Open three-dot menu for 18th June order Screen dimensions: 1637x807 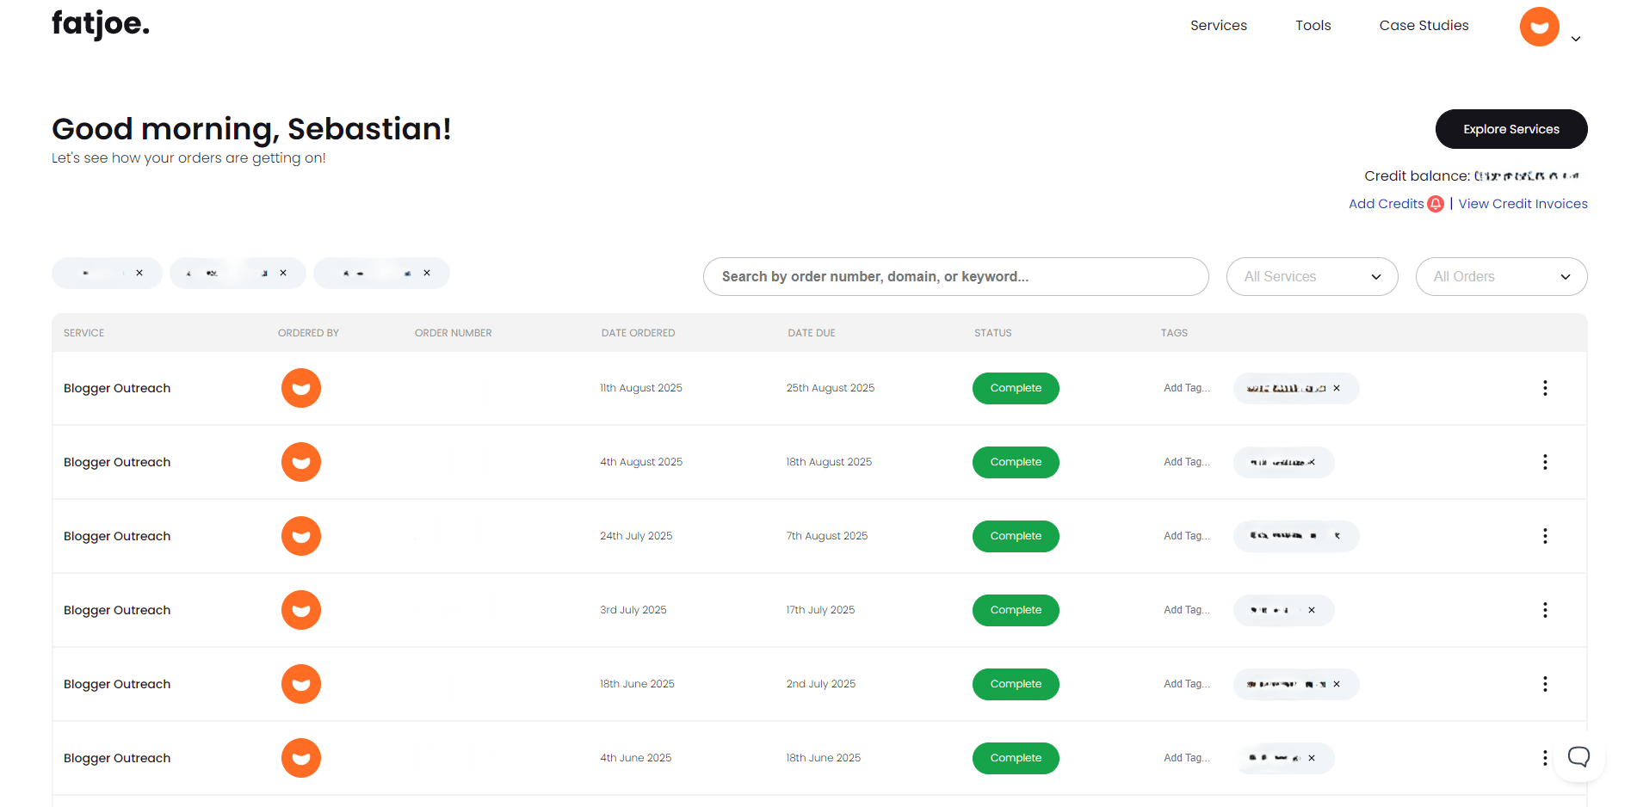coord(1545,684)
